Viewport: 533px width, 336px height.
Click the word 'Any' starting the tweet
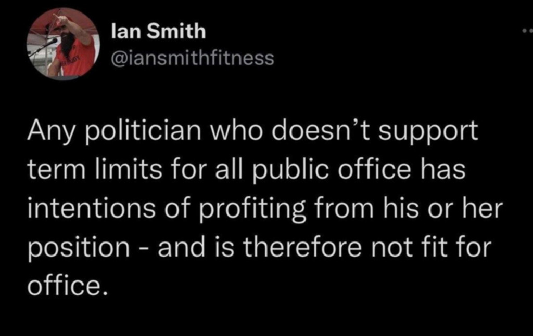(x=51, y=132)
